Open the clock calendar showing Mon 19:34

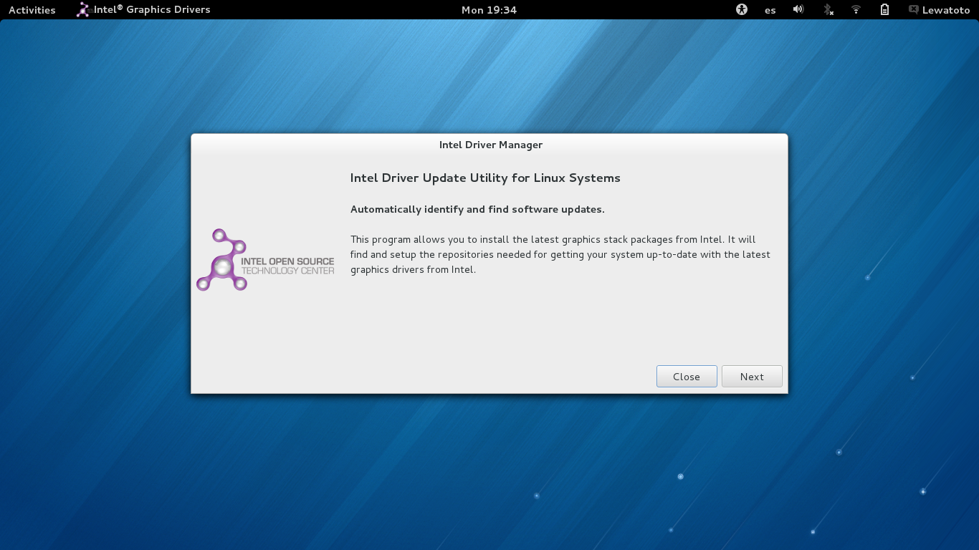click(x=489, y=10)
